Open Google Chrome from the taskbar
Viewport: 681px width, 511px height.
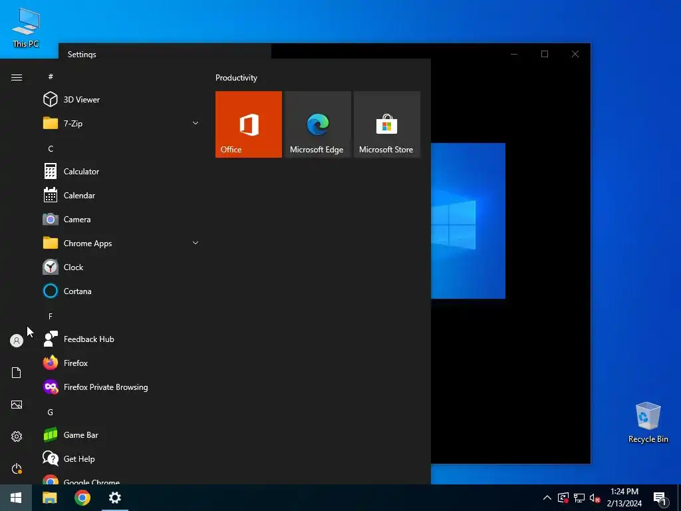(82, 498)
